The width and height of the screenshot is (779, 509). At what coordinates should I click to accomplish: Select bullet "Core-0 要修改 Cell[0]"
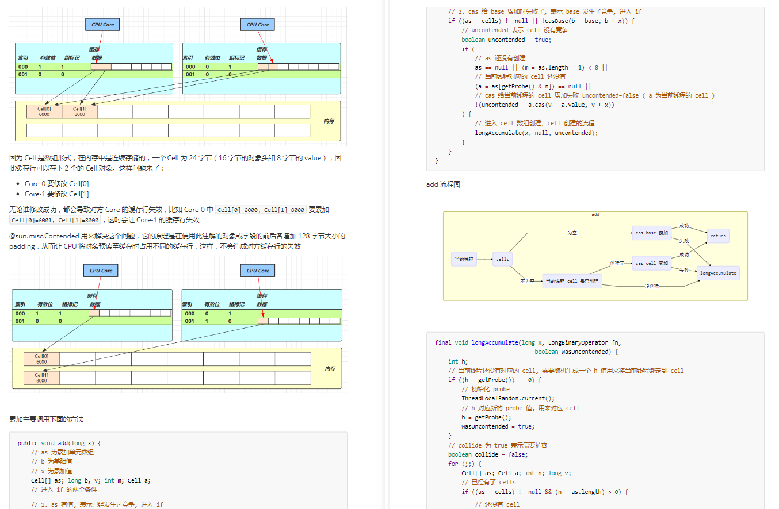coord(57,184)
